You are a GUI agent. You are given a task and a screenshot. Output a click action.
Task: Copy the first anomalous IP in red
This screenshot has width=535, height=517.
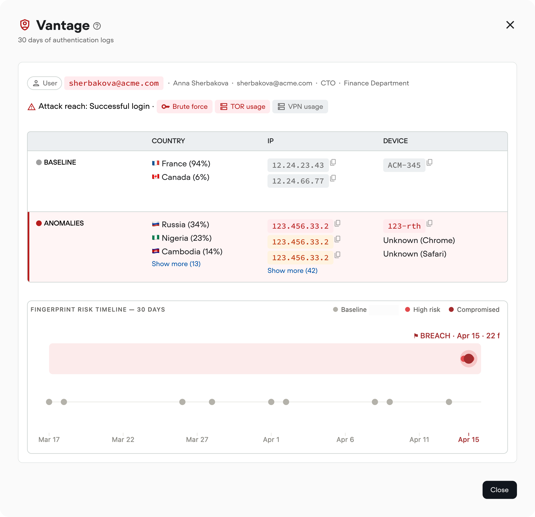pyautogui.click(x=337, y=223)
